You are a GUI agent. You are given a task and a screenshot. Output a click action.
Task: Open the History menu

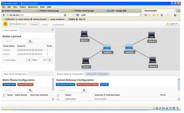(23, 7)
